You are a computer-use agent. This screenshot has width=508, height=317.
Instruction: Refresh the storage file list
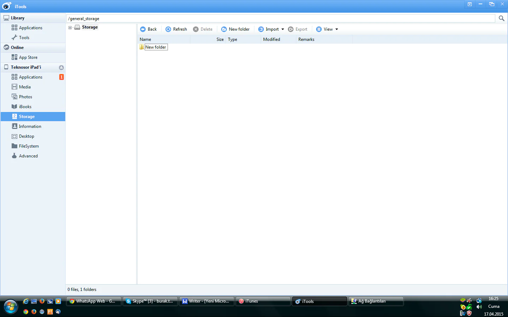[x=176, y=29]
